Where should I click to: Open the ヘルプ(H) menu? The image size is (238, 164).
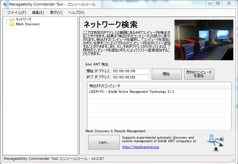[x=76, y=12]
